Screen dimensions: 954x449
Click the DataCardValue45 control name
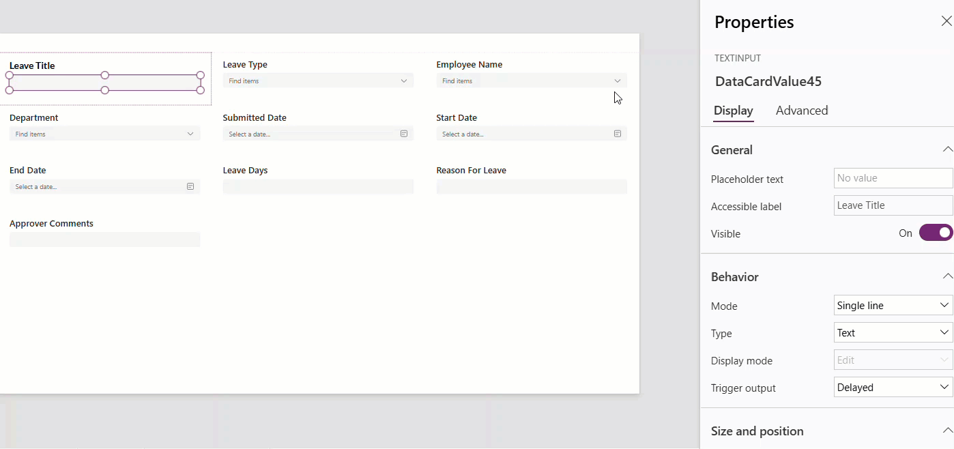pos(768,82)
